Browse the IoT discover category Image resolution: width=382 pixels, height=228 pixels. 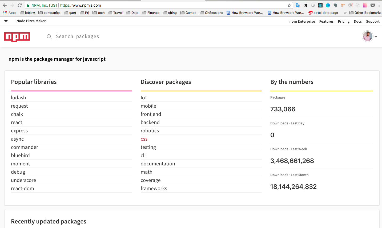point(144,98)
